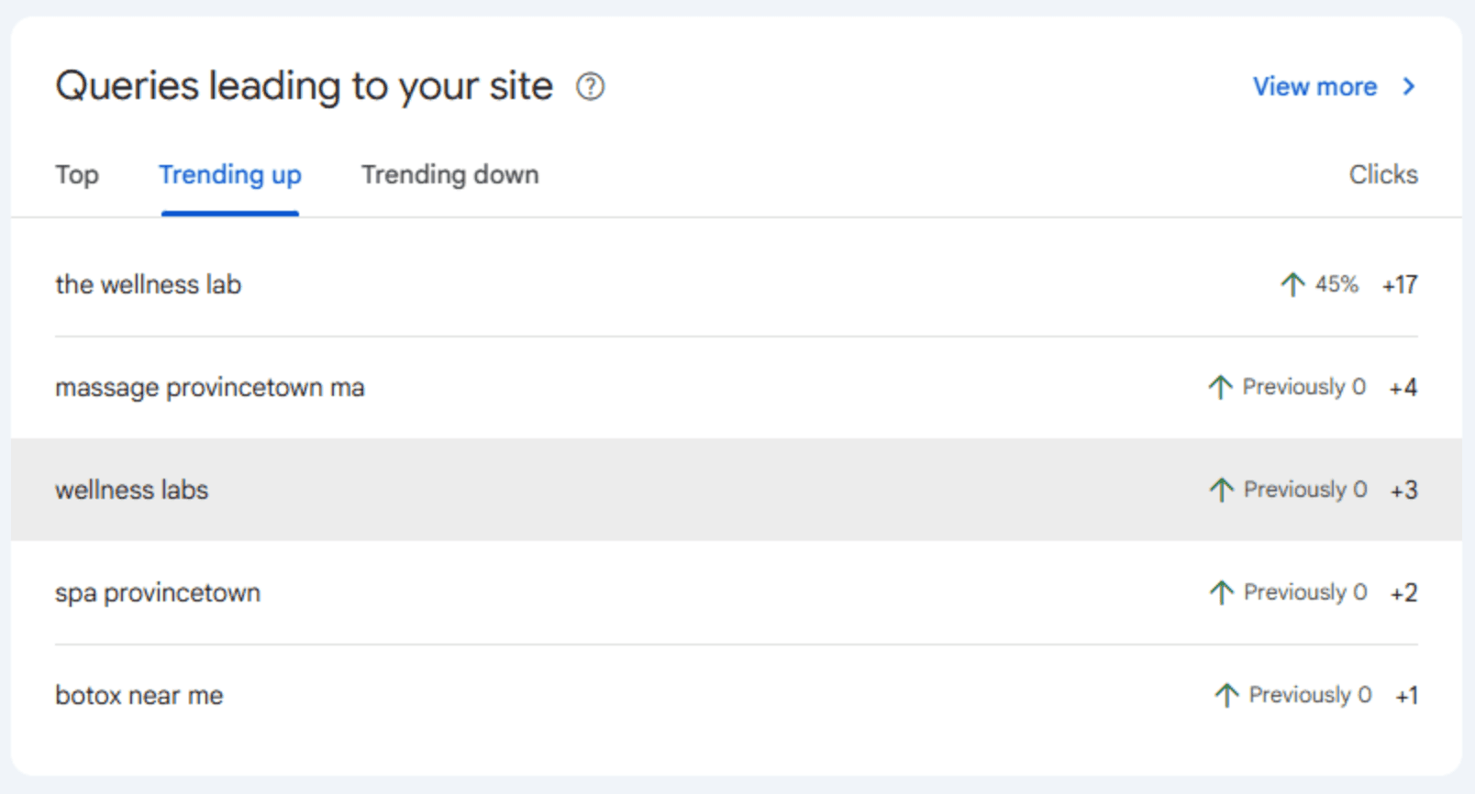1475x794 pixels.
Task: Click the Queries leading to your site heading
Action: pos(305,85)
